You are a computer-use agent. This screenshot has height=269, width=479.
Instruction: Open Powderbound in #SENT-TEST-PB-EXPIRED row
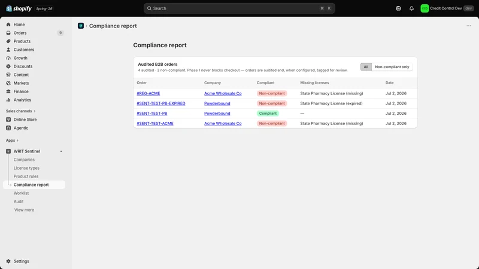click(217, 103)
